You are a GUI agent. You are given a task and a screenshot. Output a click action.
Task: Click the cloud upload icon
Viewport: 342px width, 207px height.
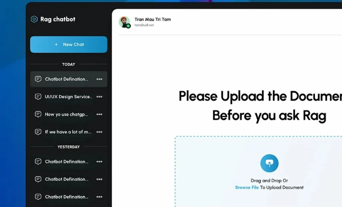[x=269, y=163]
